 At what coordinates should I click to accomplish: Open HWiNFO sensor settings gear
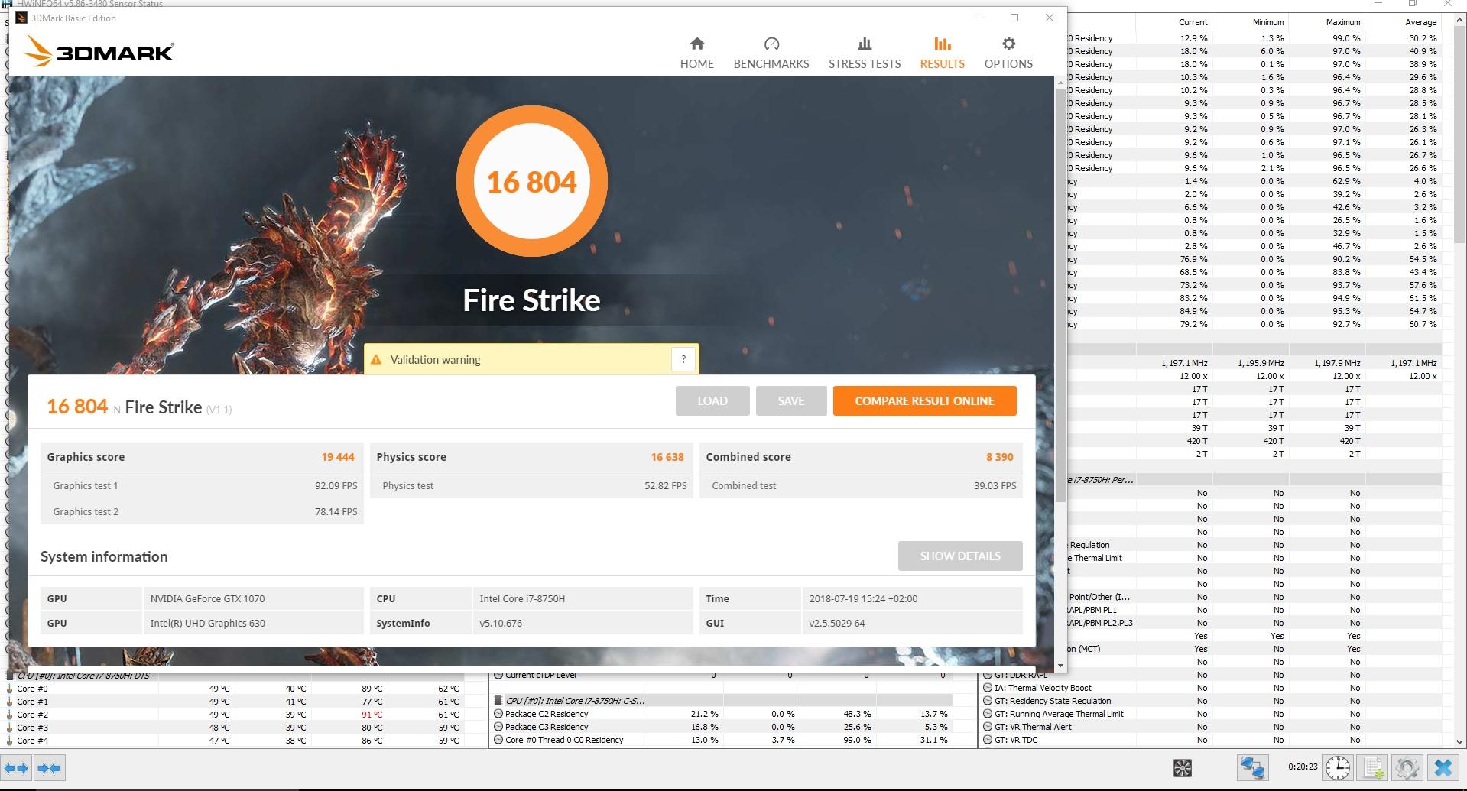(1407, 768)
